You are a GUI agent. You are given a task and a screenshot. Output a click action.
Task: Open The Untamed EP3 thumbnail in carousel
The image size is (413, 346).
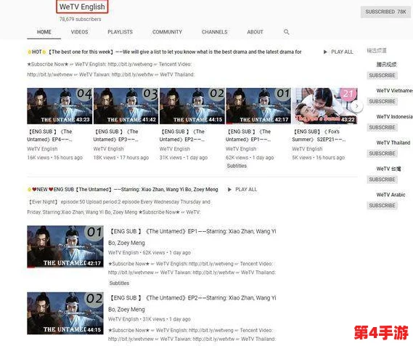coord(126,106)
